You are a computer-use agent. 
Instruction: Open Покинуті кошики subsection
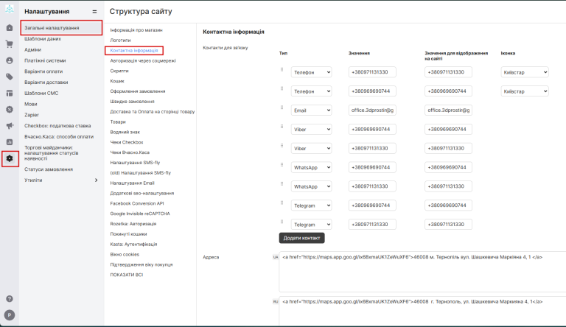[128, 234]
